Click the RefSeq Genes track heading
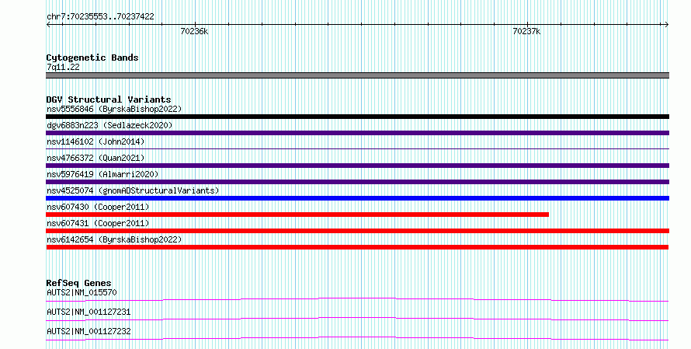Viewport: 691px width, 349px height. pyautogui.click(x=79, y=283)
